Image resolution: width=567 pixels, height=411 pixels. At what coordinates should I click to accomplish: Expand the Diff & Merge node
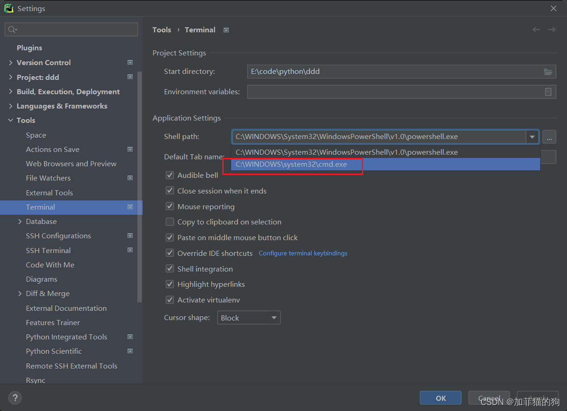(x=20, y=293)
